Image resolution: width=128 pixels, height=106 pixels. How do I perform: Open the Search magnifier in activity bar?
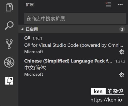[9, 25]
